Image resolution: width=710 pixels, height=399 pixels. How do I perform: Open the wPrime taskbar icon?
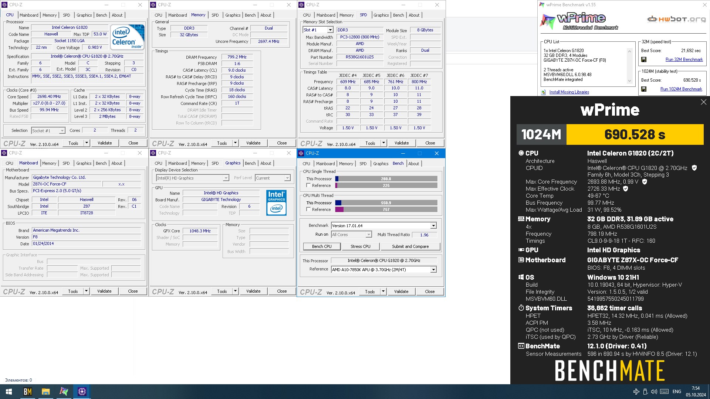pos(64,392)
